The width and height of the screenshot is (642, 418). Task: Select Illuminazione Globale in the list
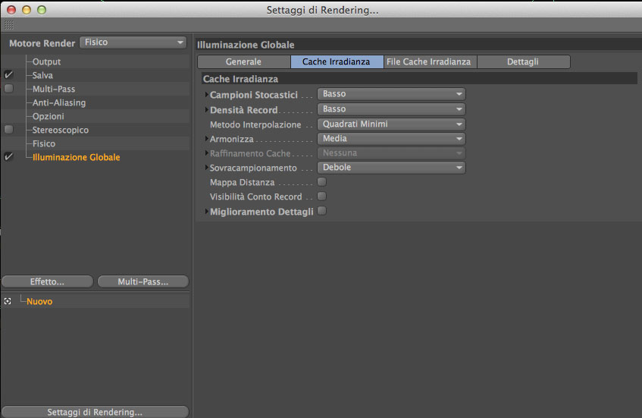point(76,157)
